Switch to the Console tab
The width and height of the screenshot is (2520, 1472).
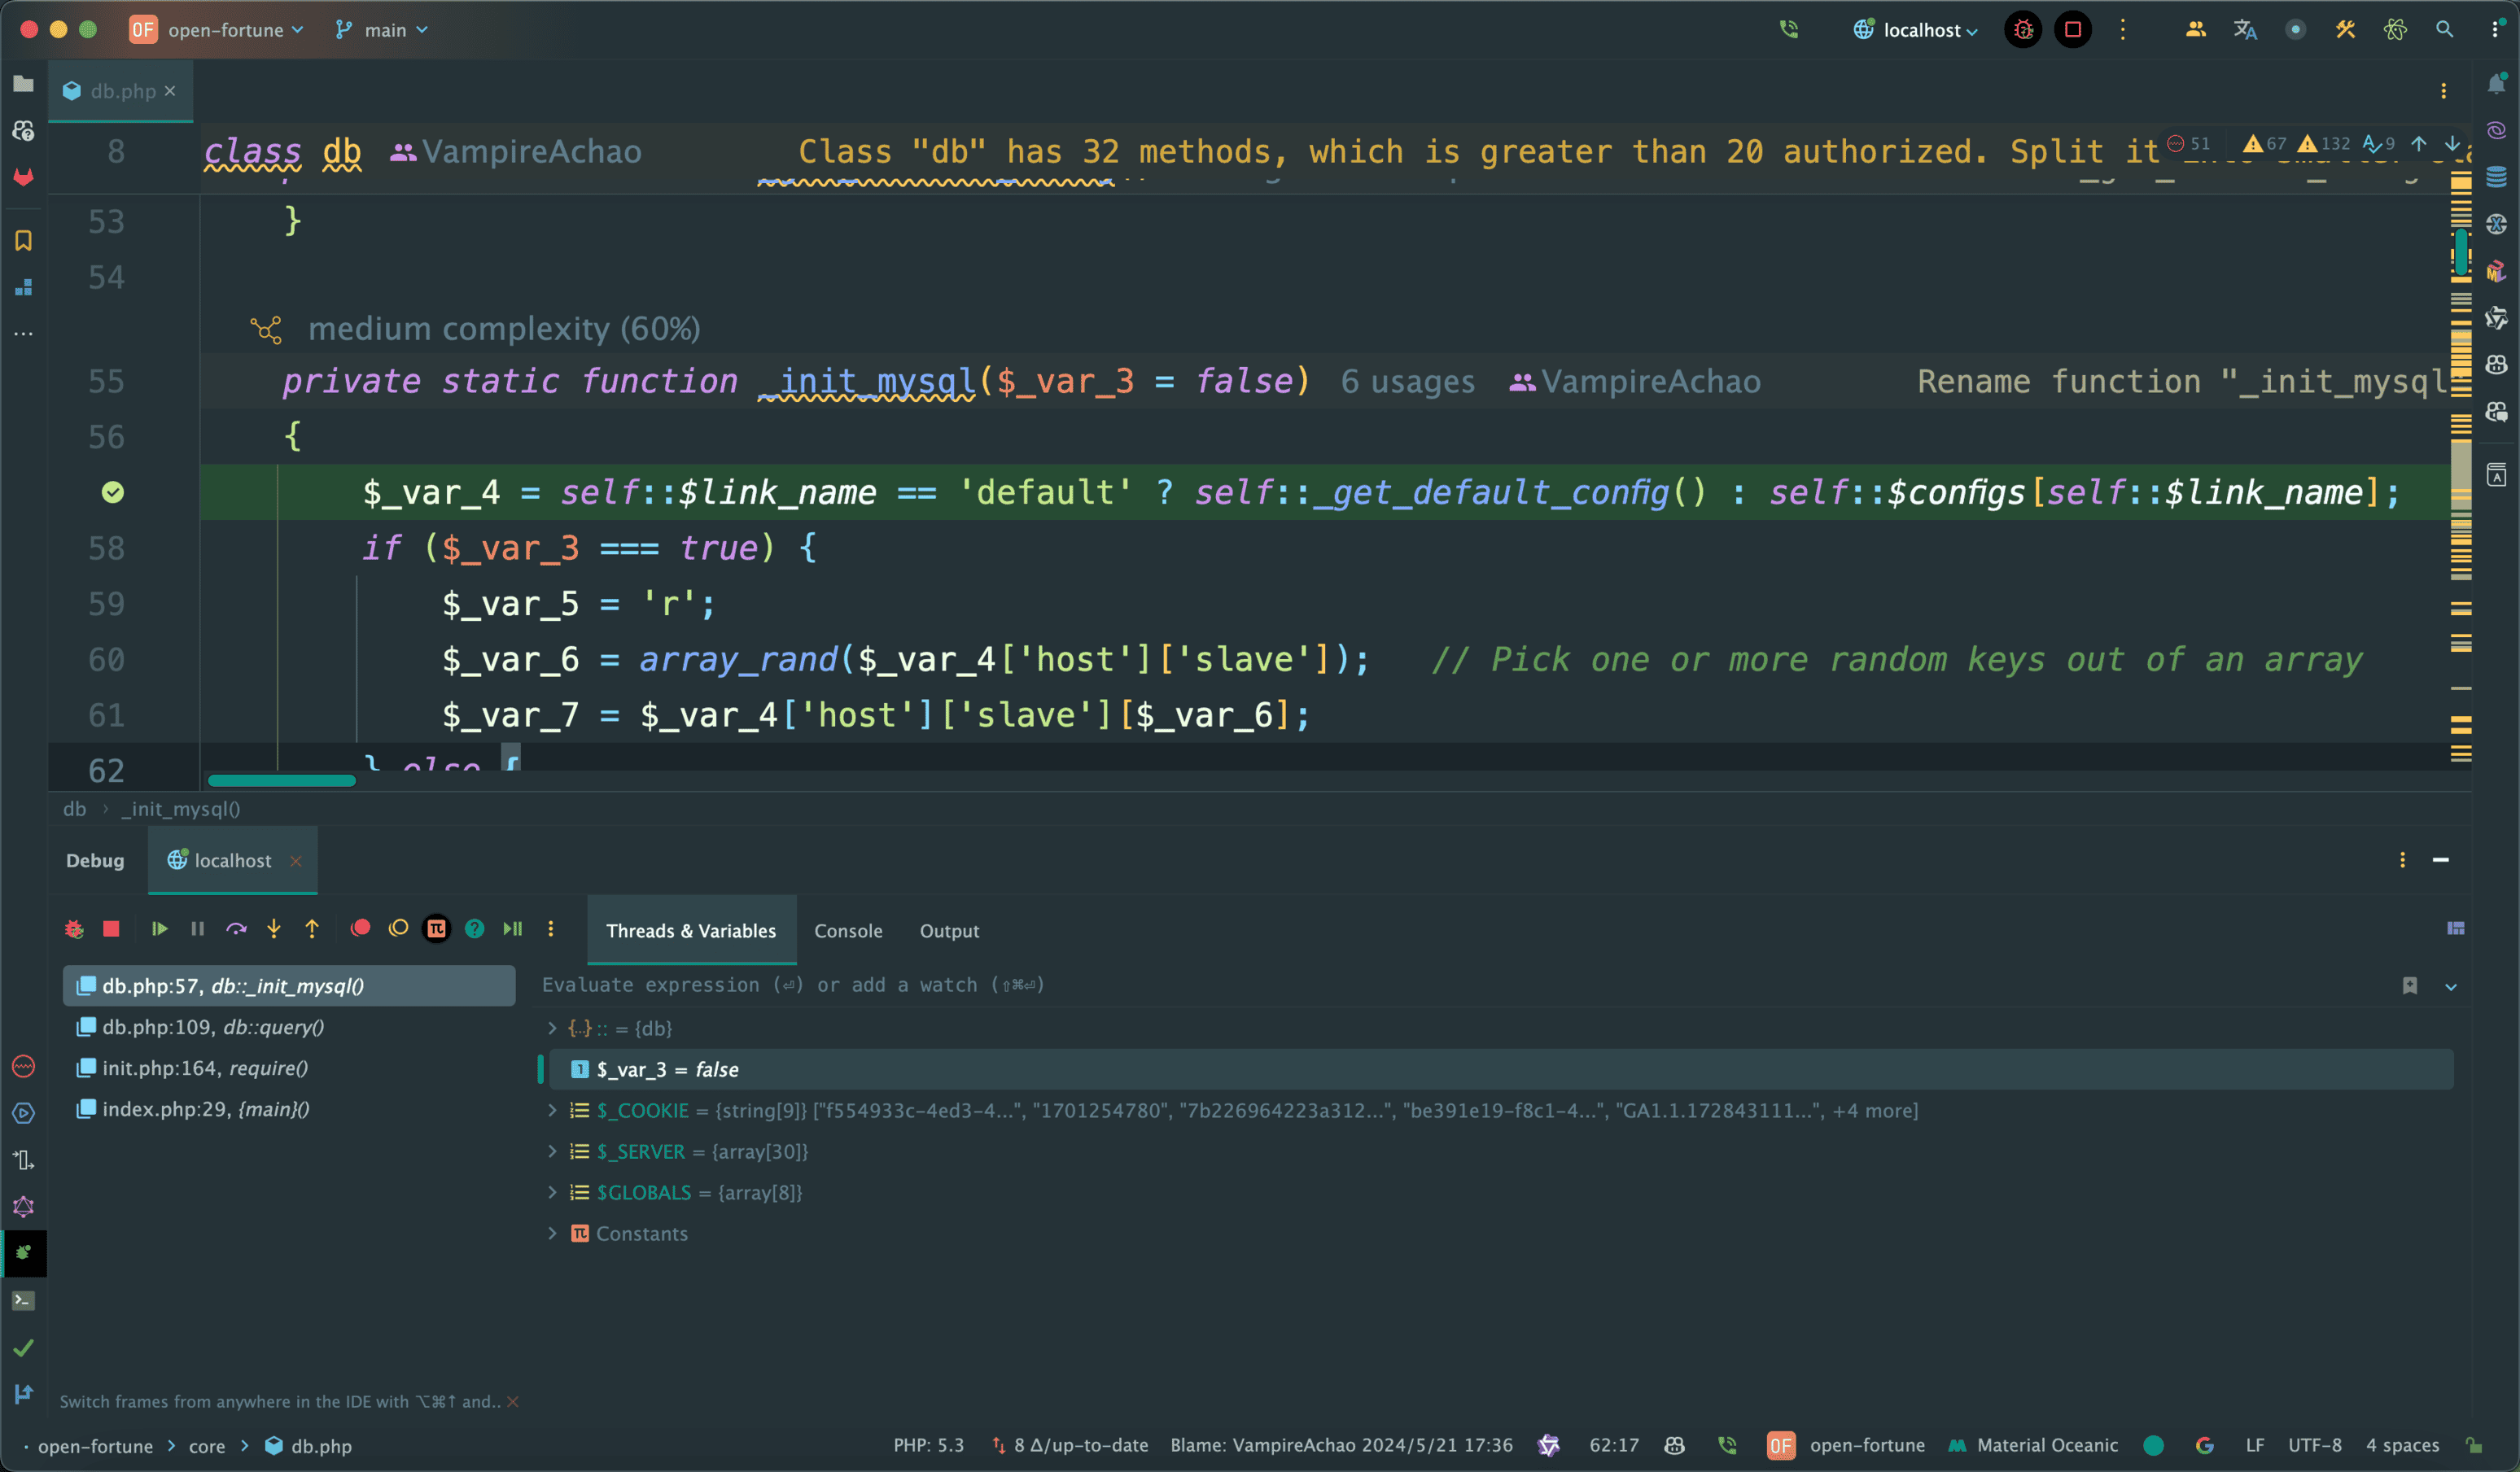click(x=848, y=931)
